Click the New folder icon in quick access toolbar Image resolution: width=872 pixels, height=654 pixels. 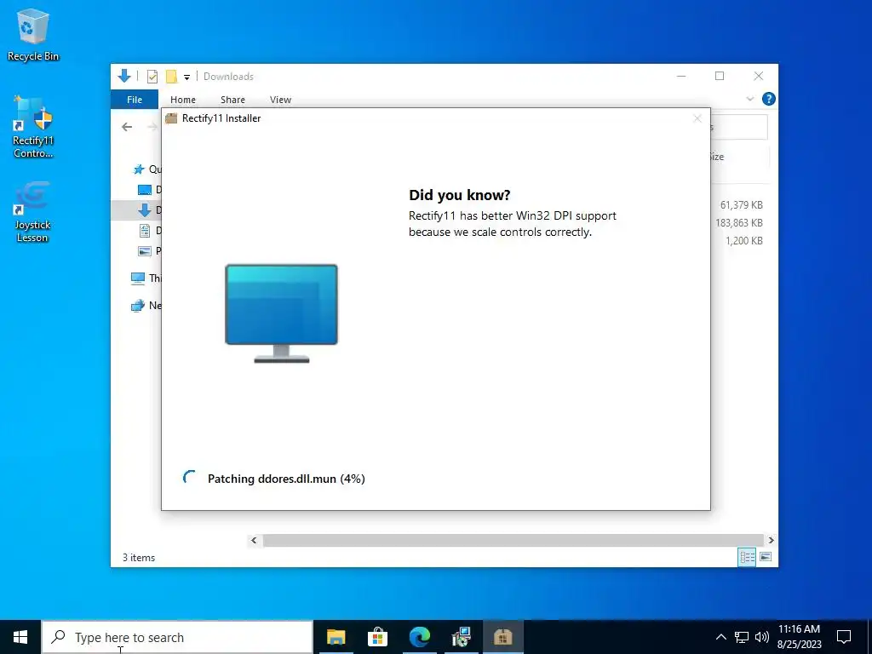[x=171, y=77]
